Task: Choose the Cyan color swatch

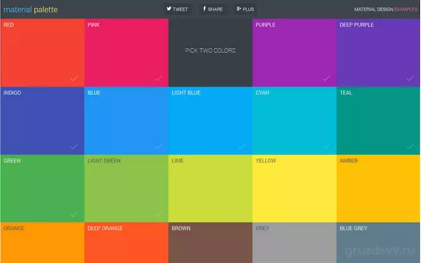Action: (295, 120)
